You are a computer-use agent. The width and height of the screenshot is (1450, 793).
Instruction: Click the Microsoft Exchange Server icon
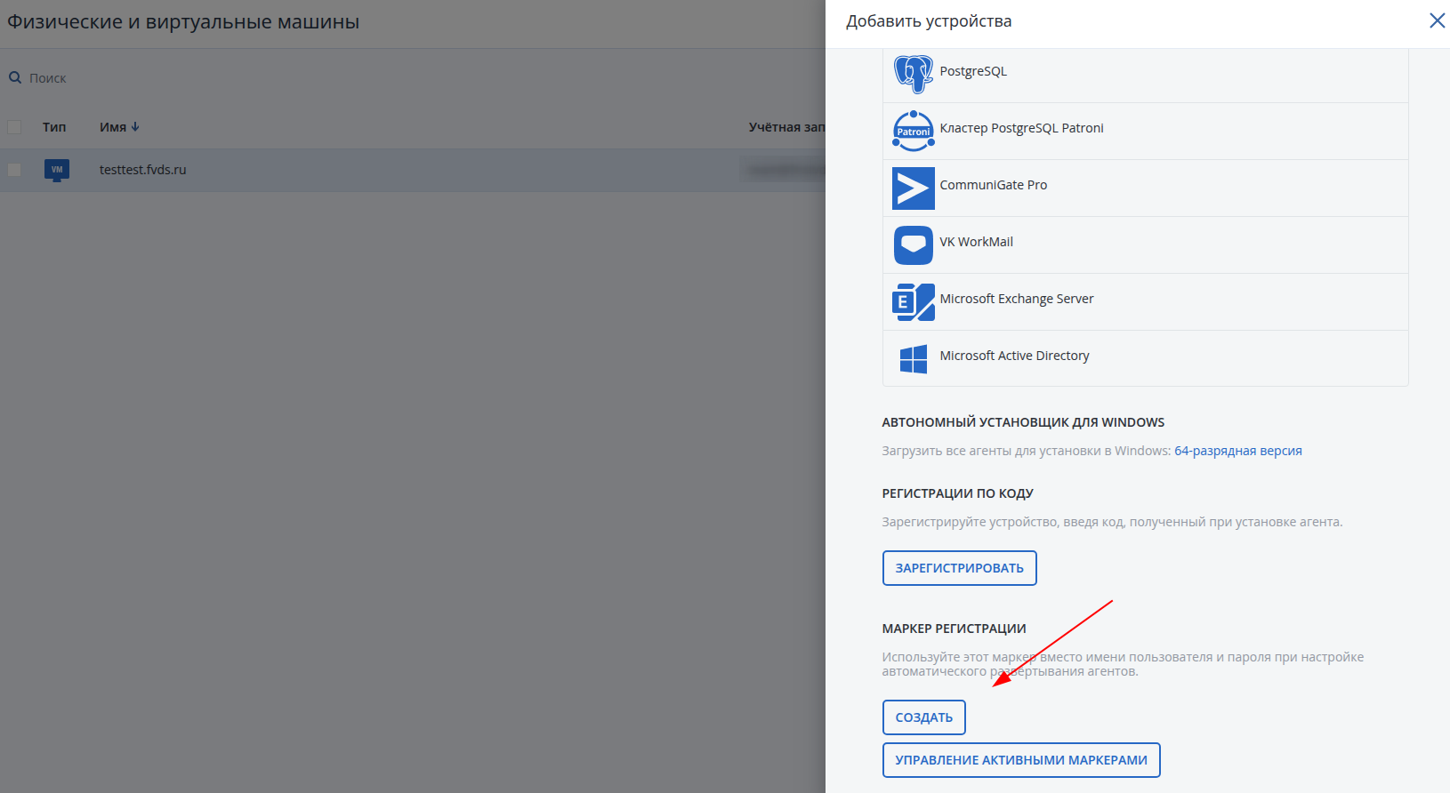pos(913,301)
